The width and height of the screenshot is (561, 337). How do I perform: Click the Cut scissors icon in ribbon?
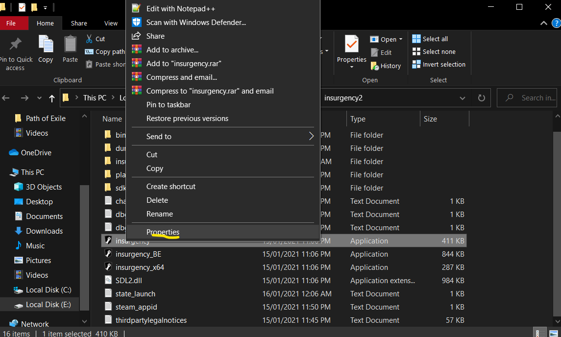click(x=90, y=39)
